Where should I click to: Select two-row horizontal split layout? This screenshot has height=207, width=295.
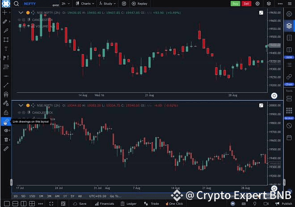coord(15,203)
